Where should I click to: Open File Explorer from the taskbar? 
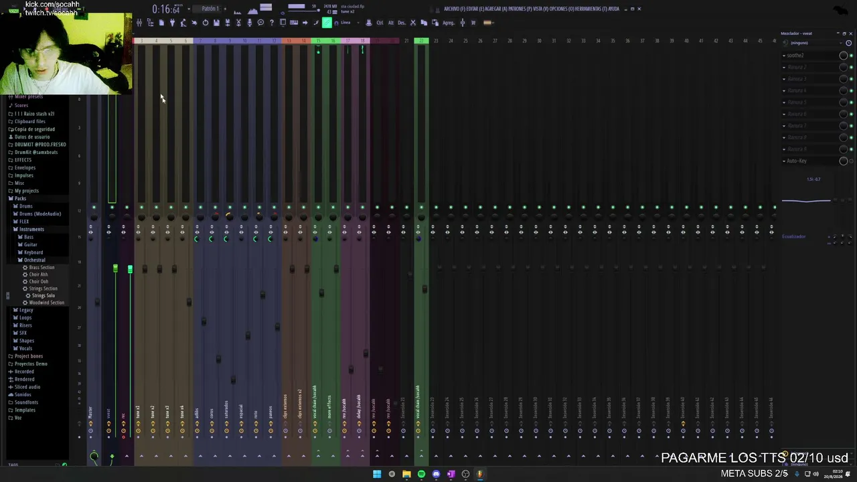click(x=406, y=475)
